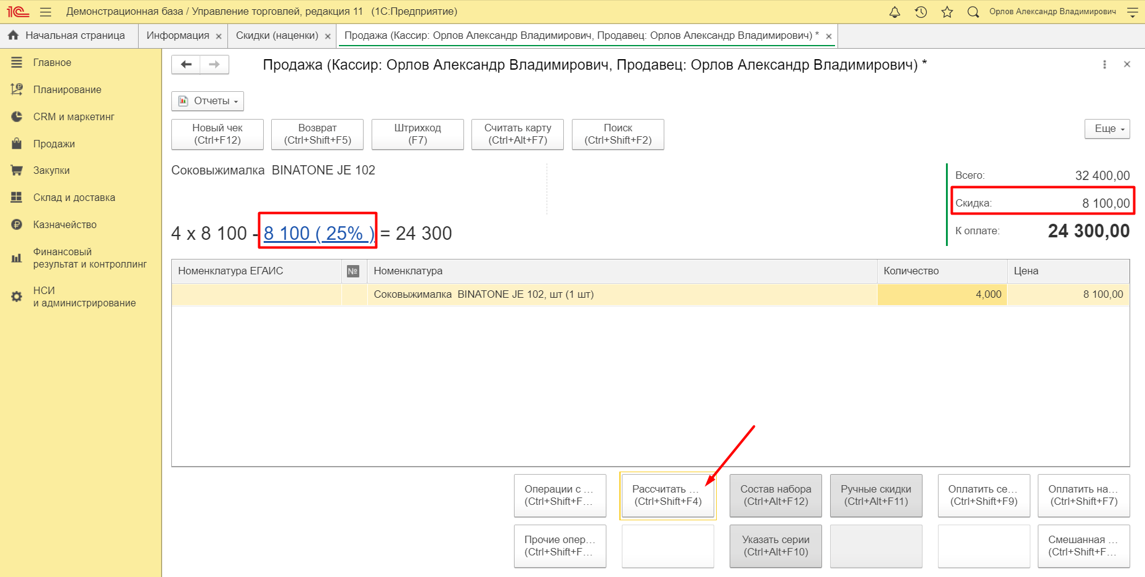This screenshot has width=1145, height=577.
Task: Open the Планирование section
Action: point(67,89)
